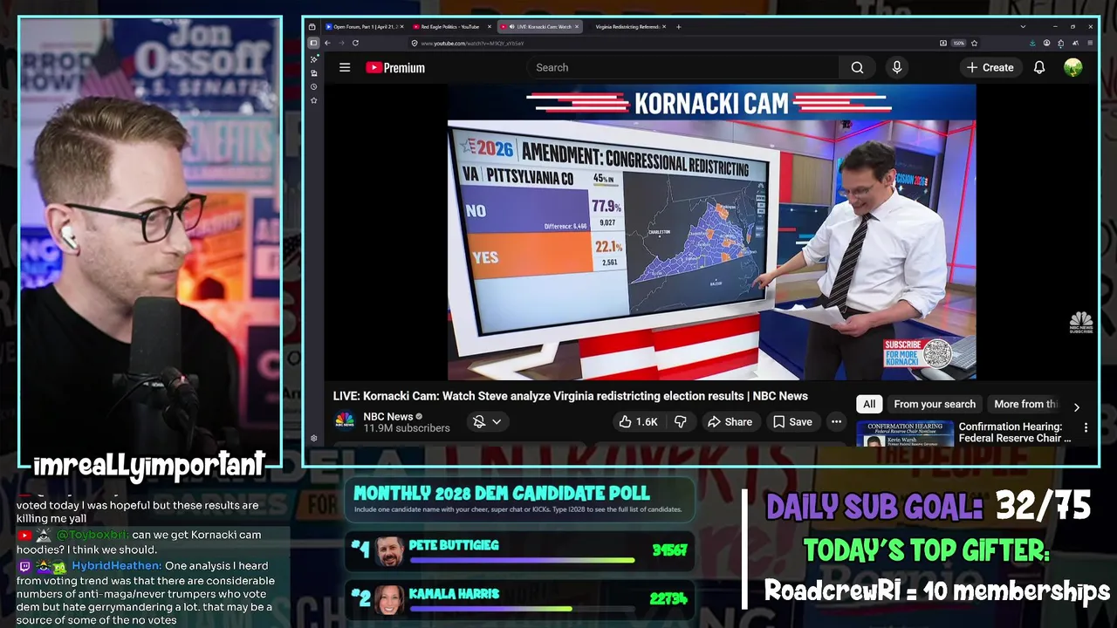Screen dimensions: 1117x628
Task: Open the Confirmation Hearing recommended video title
Action: 1015,433
